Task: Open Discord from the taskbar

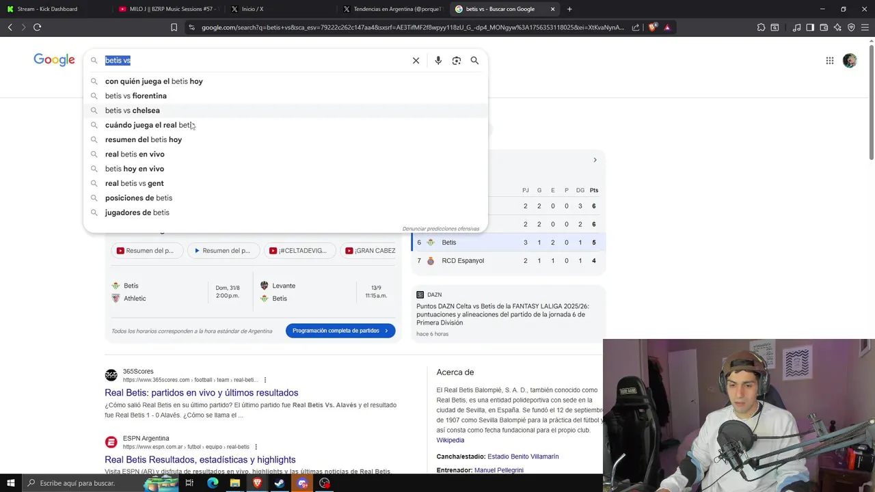Action: pyautogui.click(x=302, y=483)
